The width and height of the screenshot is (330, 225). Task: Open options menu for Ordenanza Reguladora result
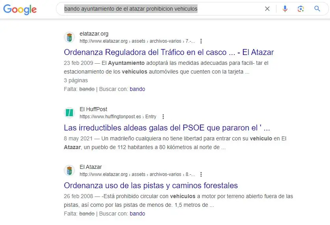click(x=201, y=41)
